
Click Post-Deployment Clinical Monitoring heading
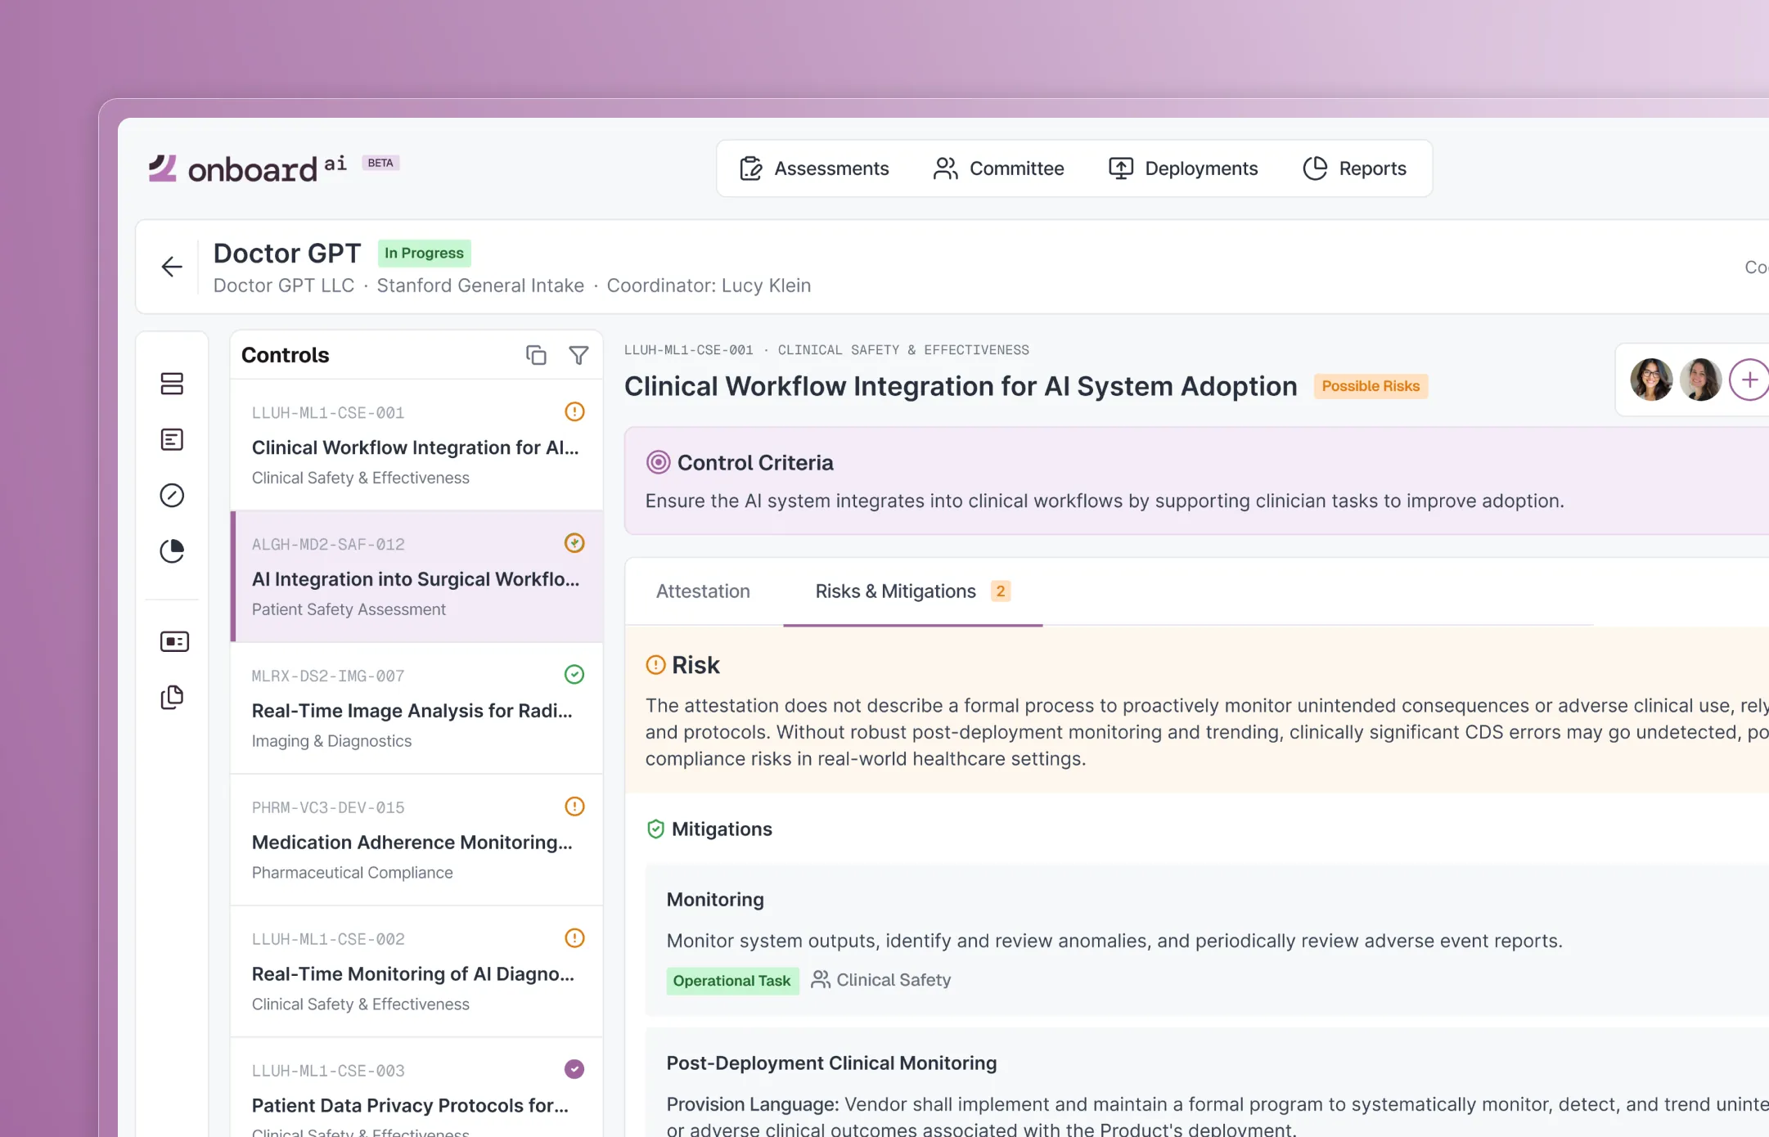831,1063
